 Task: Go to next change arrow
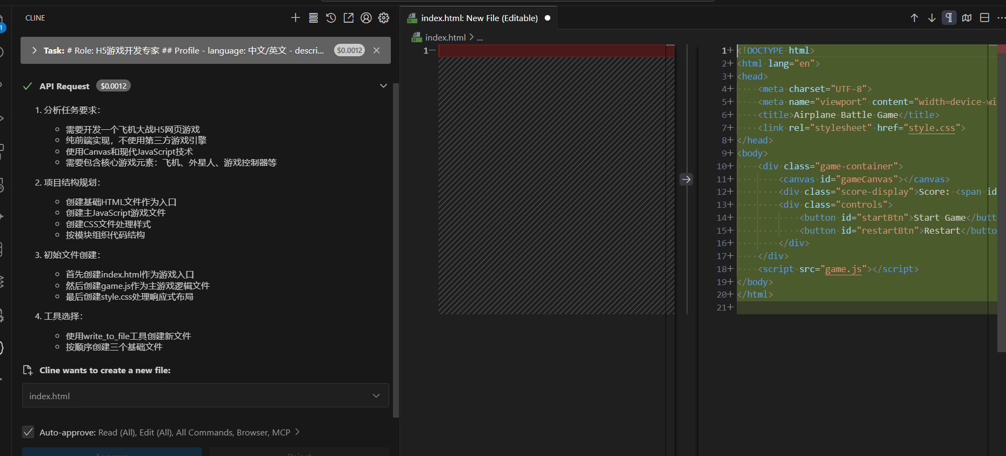pyautogui.click(x=932, y=18)
